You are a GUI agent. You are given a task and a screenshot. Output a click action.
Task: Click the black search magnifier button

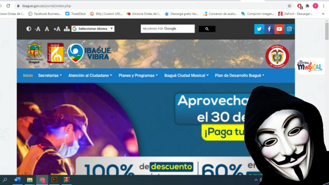207,29
